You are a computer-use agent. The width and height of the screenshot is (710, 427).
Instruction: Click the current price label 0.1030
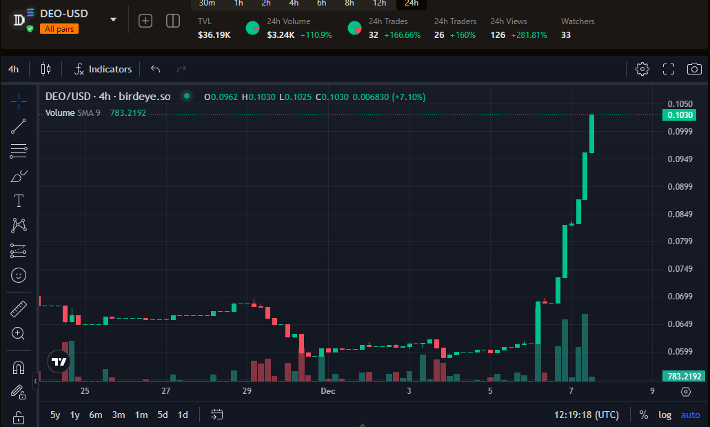(680, 115)
